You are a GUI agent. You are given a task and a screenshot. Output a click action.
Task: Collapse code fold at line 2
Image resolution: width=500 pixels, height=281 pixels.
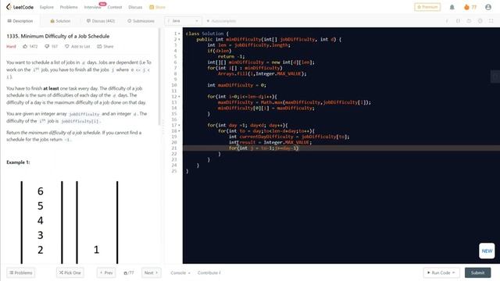(179, 39)
